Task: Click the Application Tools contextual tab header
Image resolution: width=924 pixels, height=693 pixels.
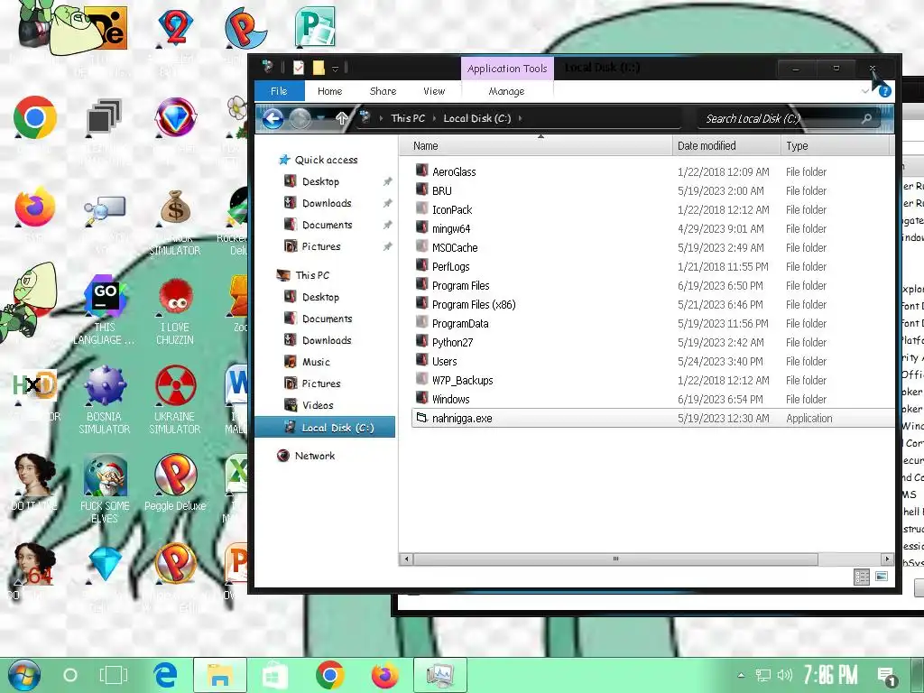Action: pyautogui.click(x=507, y=69)
